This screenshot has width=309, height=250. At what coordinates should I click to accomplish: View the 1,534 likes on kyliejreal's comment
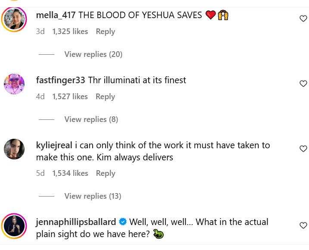tap(70, 173)
